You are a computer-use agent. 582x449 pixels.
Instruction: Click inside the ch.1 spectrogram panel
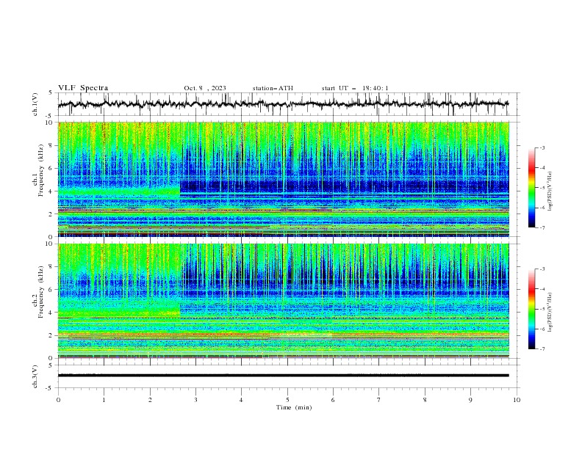click(x=284, y=179)
